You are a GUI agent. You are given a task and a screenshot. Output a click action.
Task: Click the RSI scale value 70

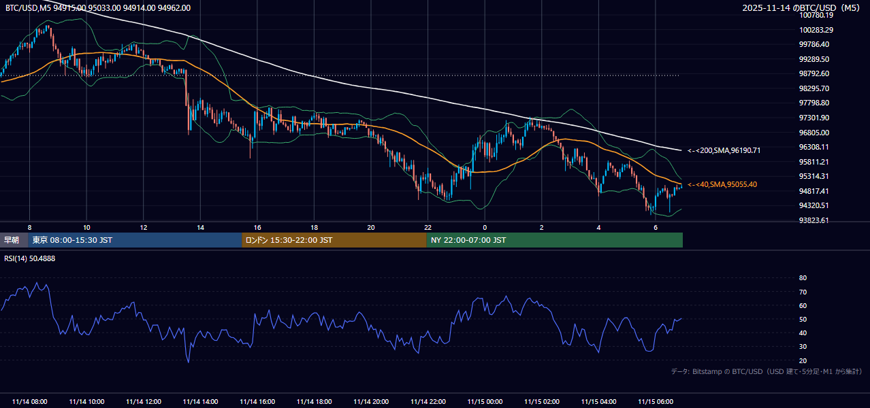pos(803,292)
